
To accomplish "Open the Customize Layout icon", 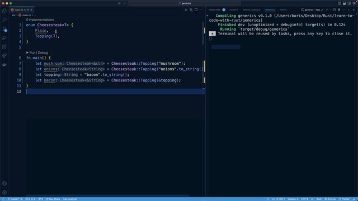I will tap(354, 3).
